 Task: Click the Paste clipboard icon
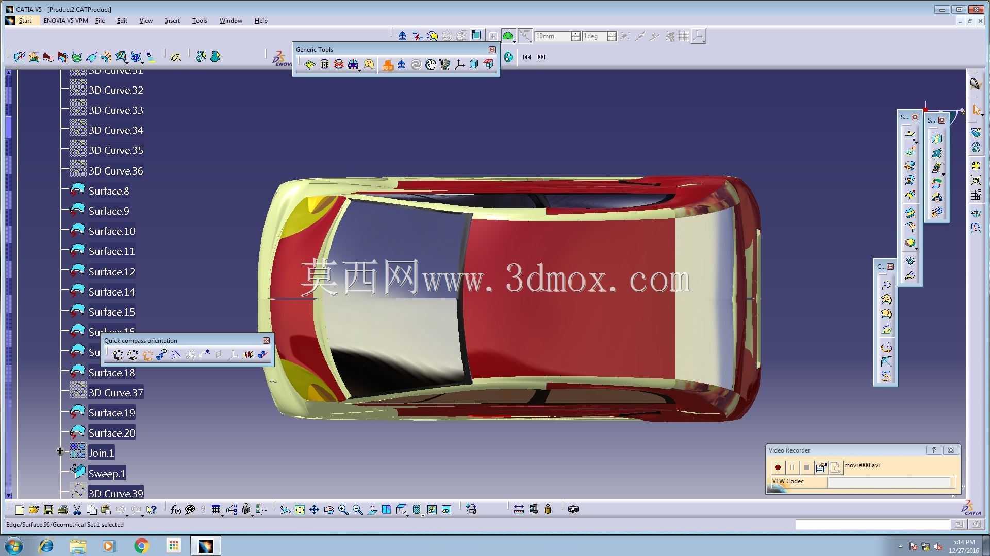(106, 510)
